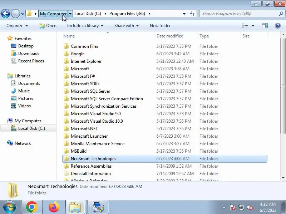
Task: Create a New folder
Action: pos(160,26)
